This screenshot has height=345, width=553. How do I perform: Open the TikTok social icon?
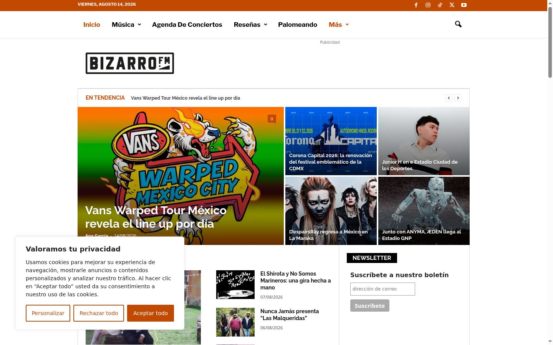coord(440,5)
